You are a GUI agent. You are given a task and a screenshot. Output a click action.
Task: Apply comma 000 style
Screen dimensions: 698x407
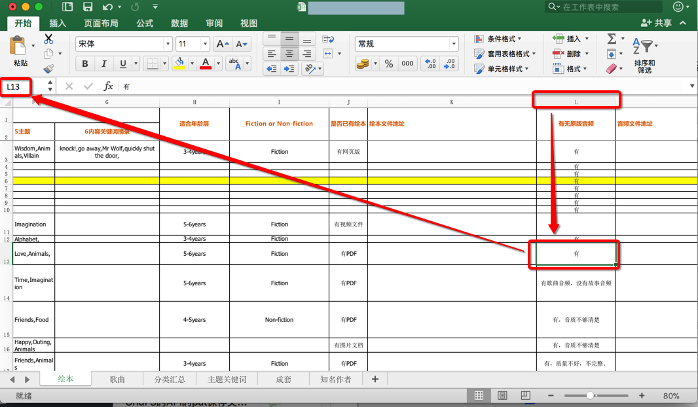pos(407,63)
